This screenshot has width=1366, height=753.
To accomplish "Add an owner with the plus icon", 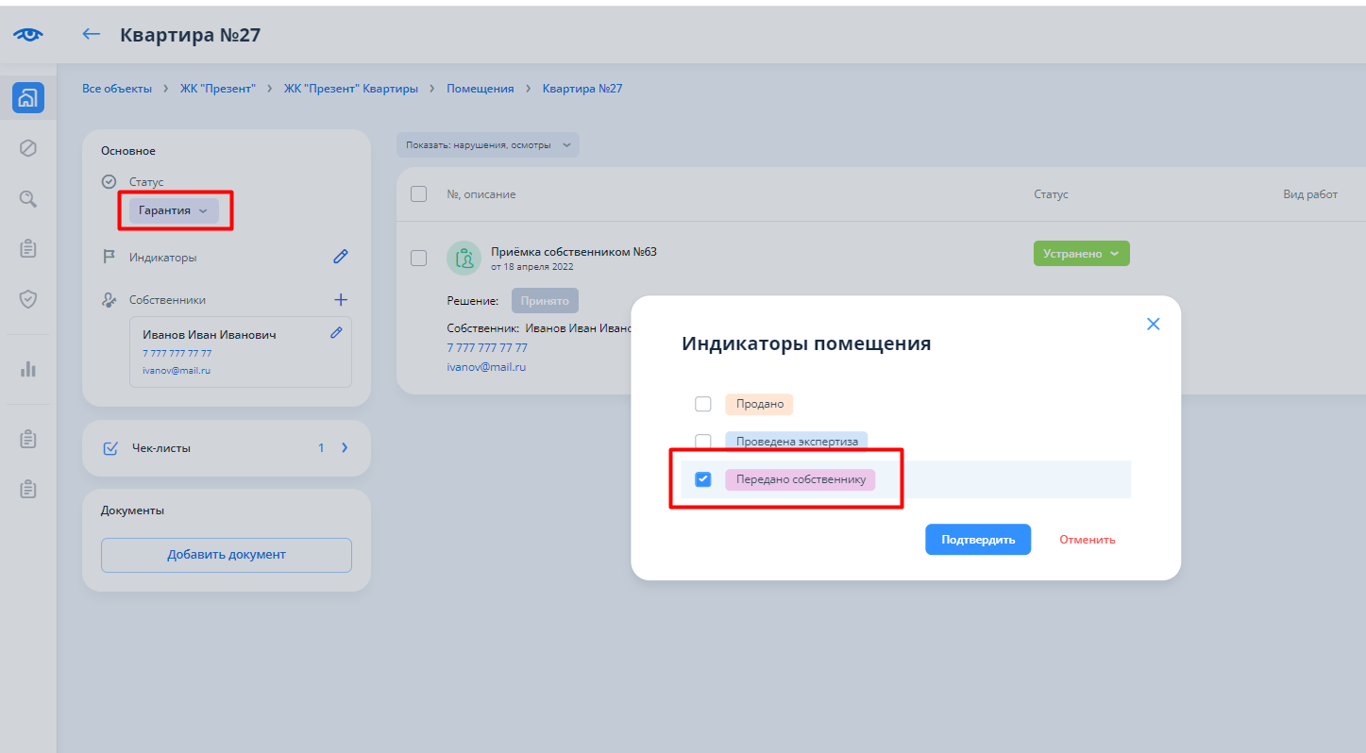I will tap(341, 300).
